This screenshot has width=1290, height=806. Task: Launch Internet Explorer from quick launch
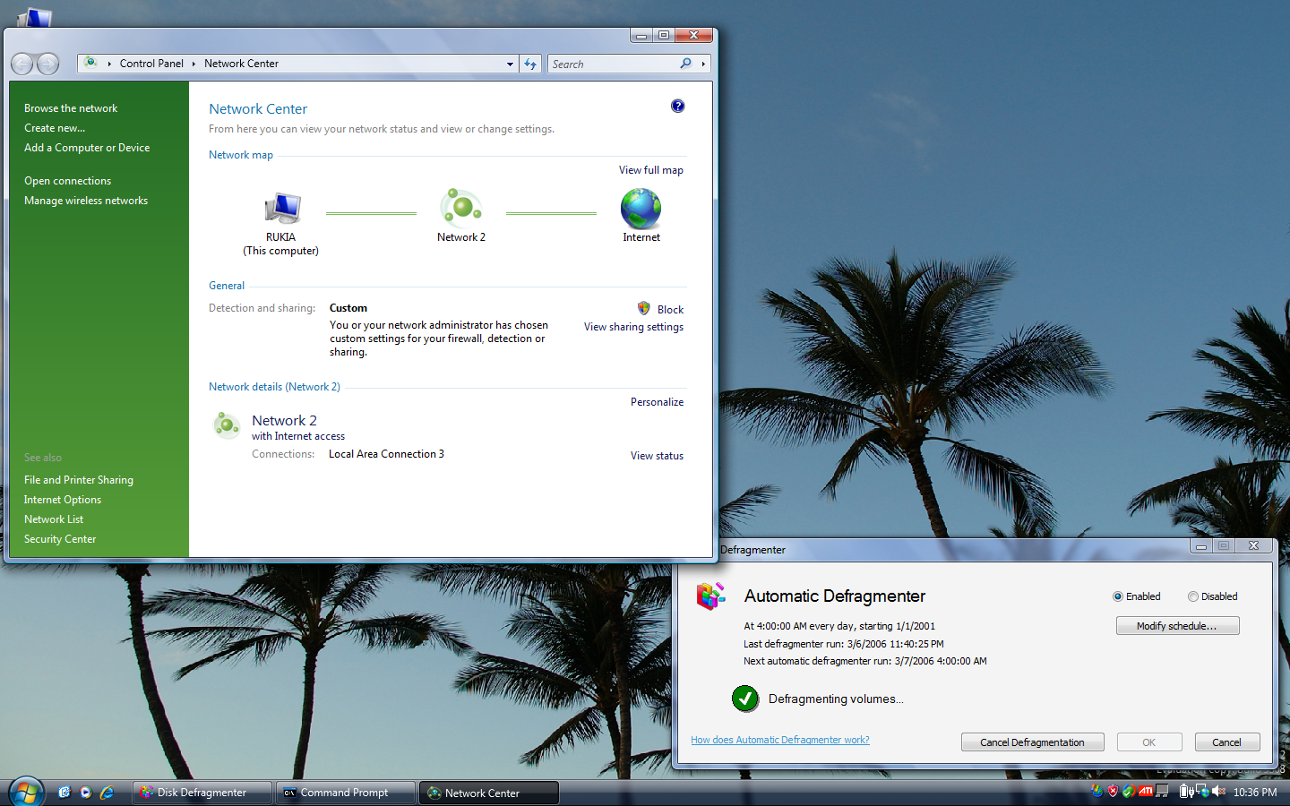pyautogui.click(x=107, y=793)
